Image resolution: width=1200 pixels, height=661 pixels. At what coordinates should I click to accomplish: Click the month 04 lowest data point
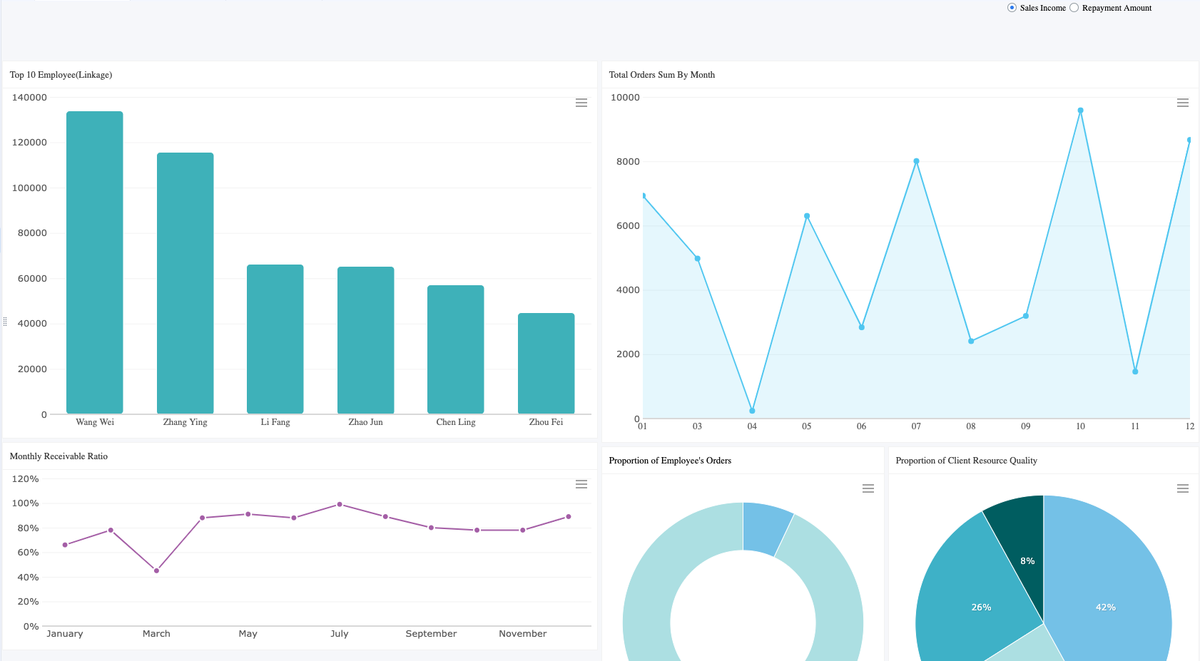click(752, 411)
